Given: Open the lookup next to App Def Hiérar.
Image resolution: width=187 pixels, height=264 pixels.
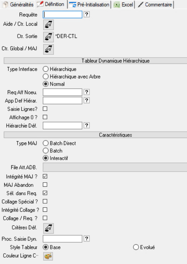Looking at the screenshot, I should click(87, 100).
